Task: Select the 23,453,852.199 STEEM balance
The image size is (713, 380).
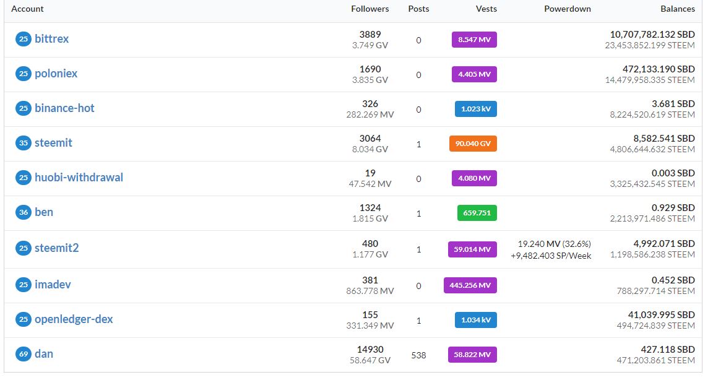Action: click(650, 45)
